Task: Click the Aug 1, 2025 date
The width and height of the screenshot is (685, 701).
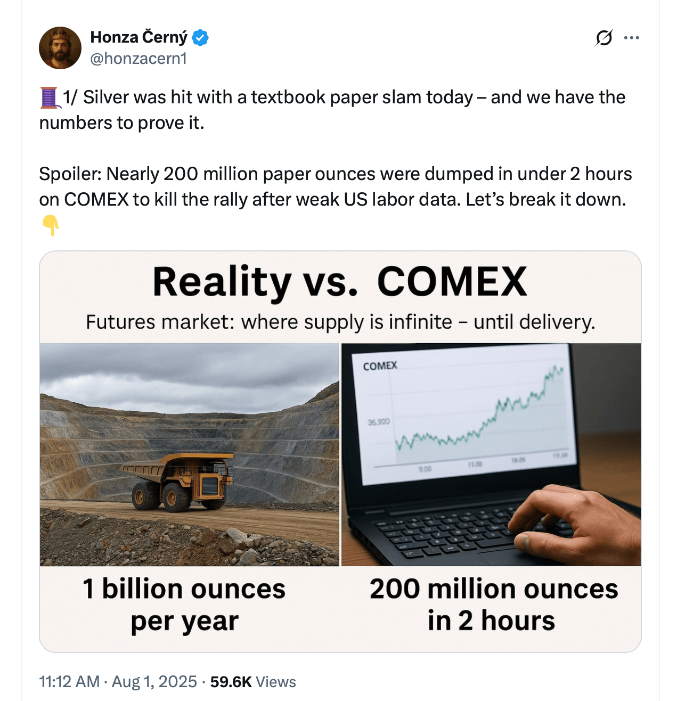Action: [154, 682]
